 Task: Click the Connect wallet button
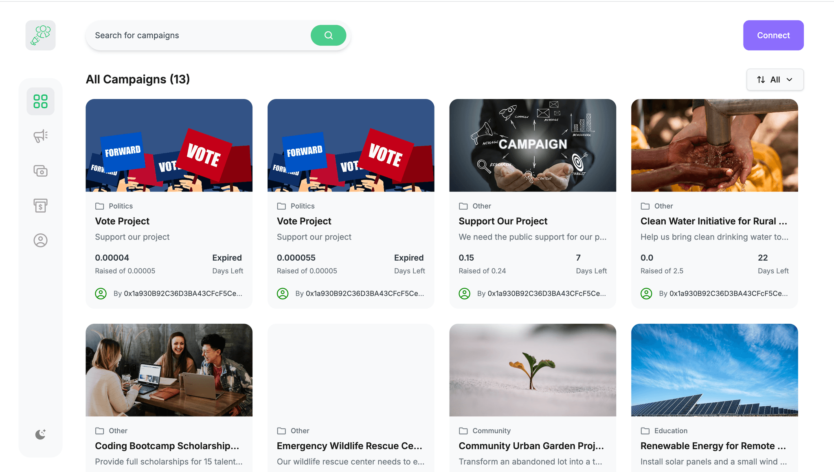773,35
